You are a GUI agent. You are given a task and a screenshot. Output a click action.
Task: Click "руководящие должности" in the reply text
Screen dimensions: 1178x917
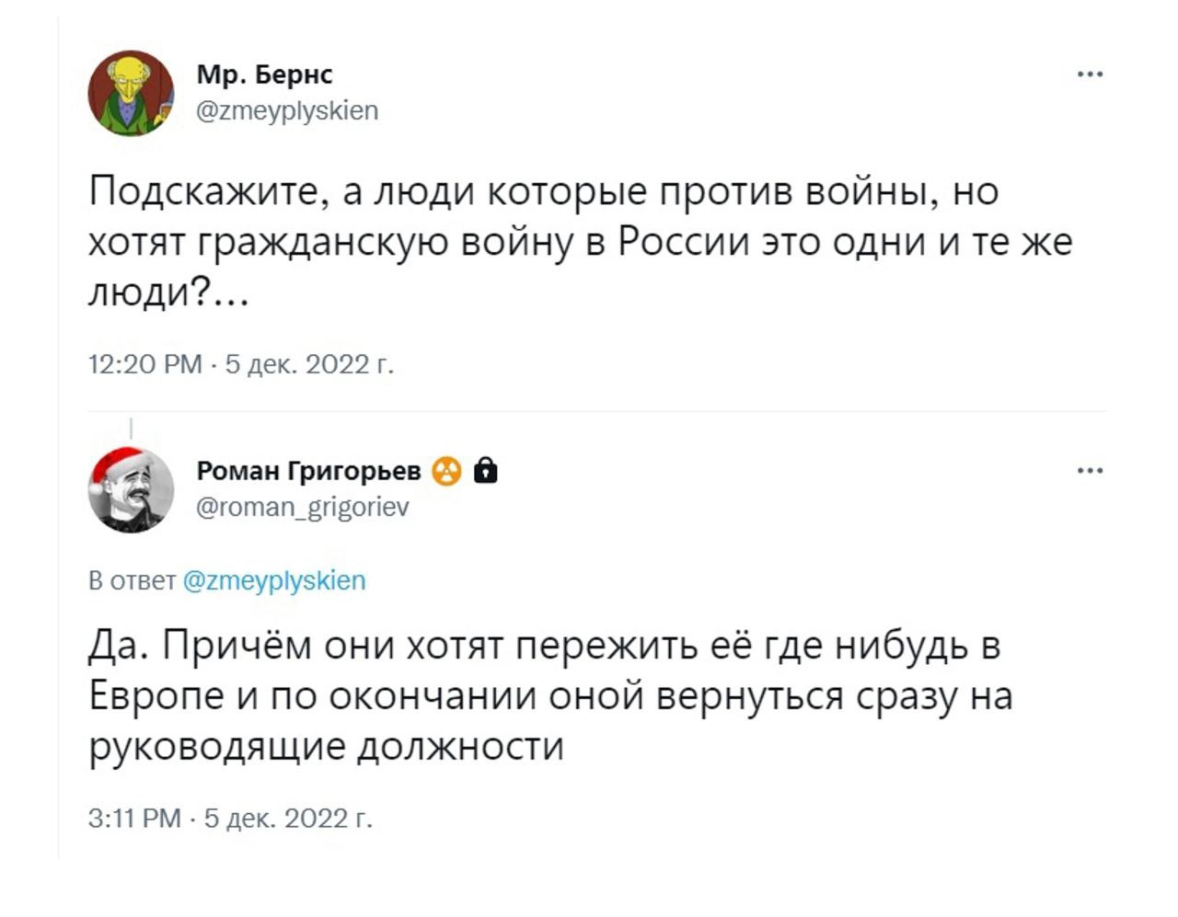(326, 746)
